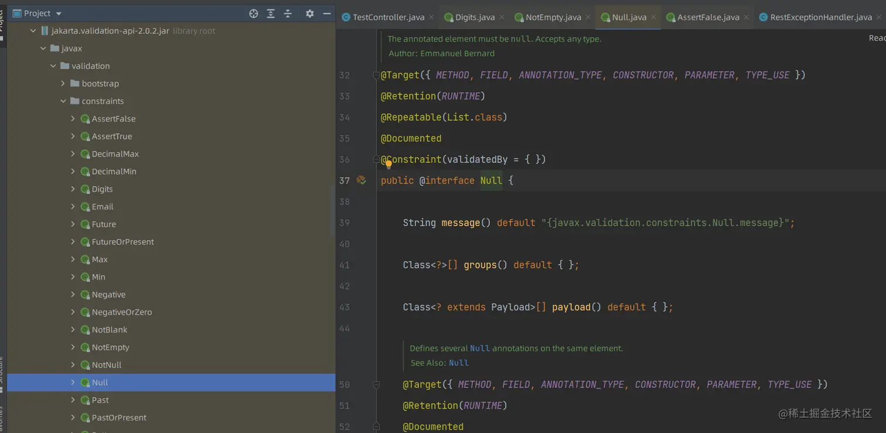This screenshot has height=433, width=886.
Task: Hide the Project panel with minimize icon
Action: pos(327,13)
